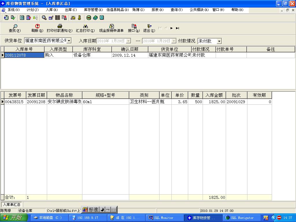Viewport: 296px width, 222px height.
Task: Open the 付款情况 payment status dropdown
Action: 219,41
